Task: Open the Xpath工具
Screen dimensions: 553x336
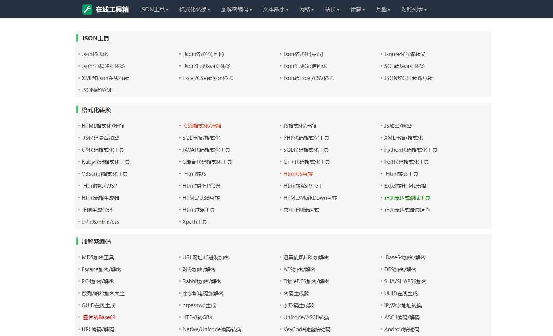Action: pos(194,221)
